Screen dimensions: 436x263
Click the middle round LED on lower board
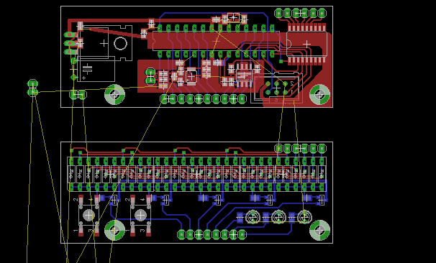pos(278,217)
